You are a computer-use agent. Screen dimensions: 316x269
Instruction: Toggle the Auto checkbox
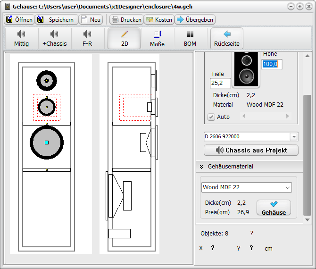pos(211,117)
